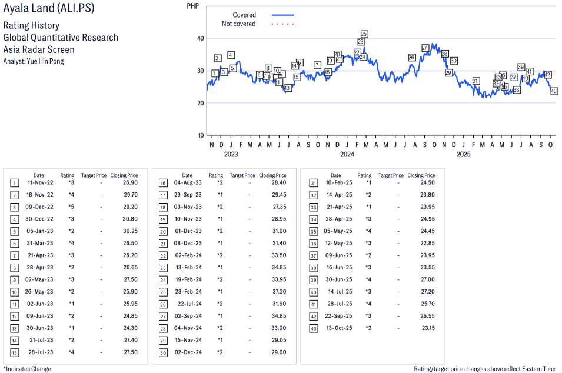Select numbered box 31 in the third table
The width and height of the screenshot is (562, 373).
pyautogui.click(x=314, y=183)
